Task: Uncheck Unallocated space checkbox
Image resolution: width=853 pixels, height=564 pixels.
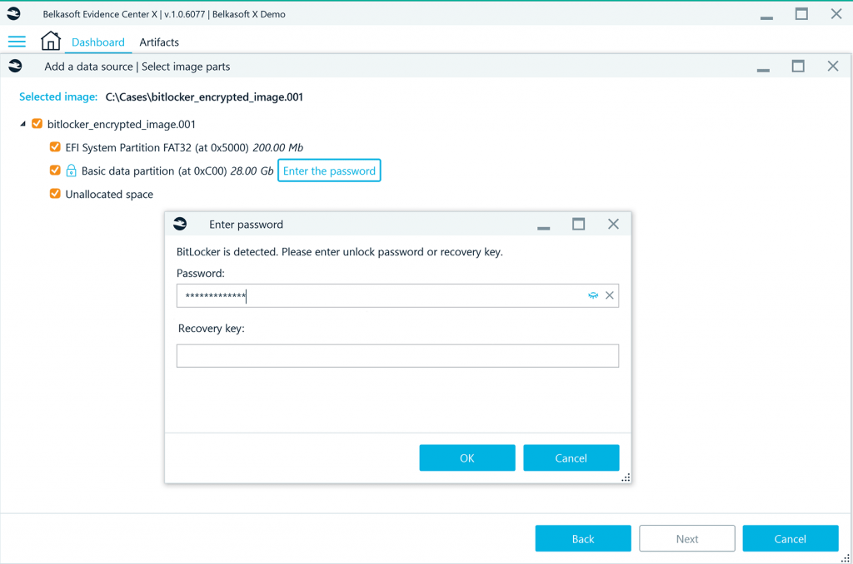Action: coord(55,194)
